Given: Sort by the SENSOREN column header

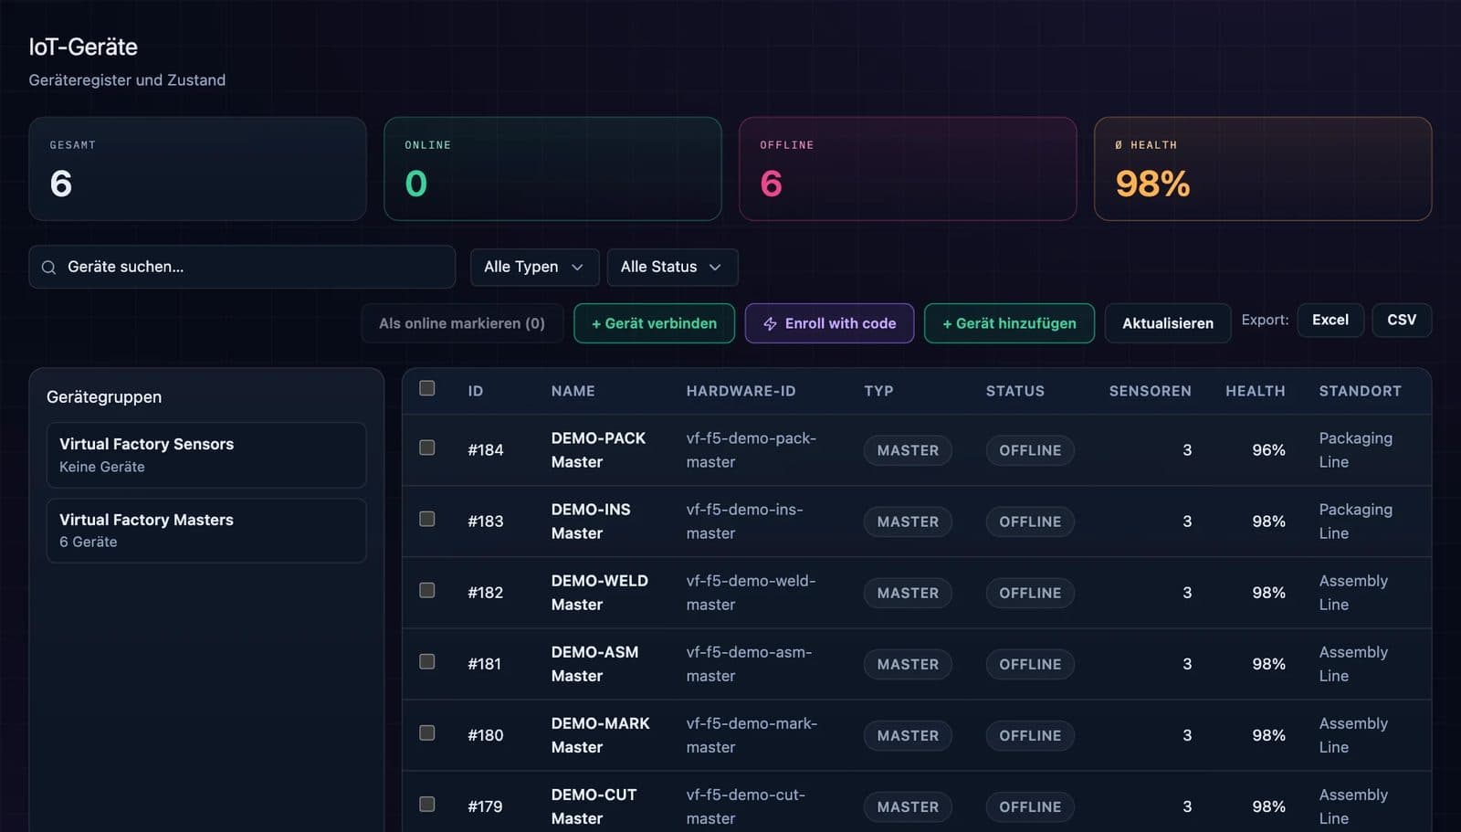Looking at the screenshot, I should [1150, 391].
